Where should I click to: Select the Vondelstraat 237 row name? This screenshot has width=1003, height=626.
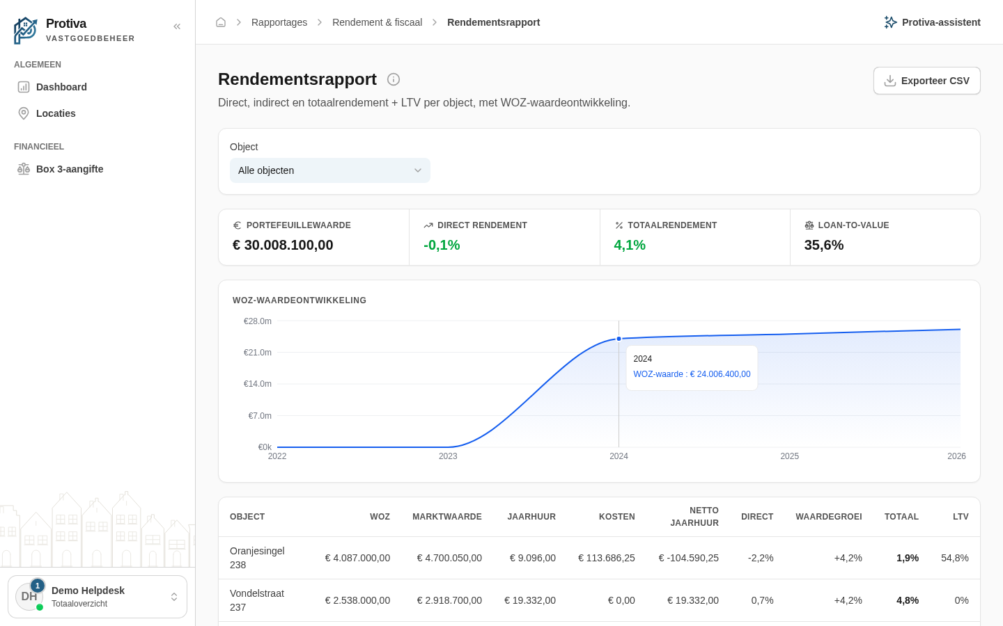[257, 600]
